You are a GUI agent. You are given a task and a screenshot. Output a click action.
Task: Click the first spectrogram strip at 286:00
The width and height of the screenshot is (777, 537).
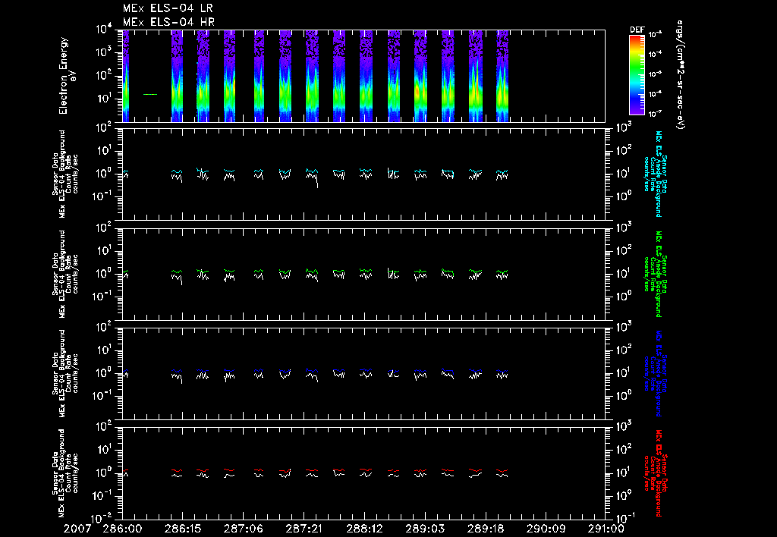126,76
